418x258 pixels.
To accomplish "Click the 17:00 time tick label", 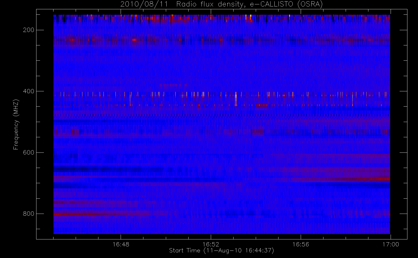I will [391, 244].
